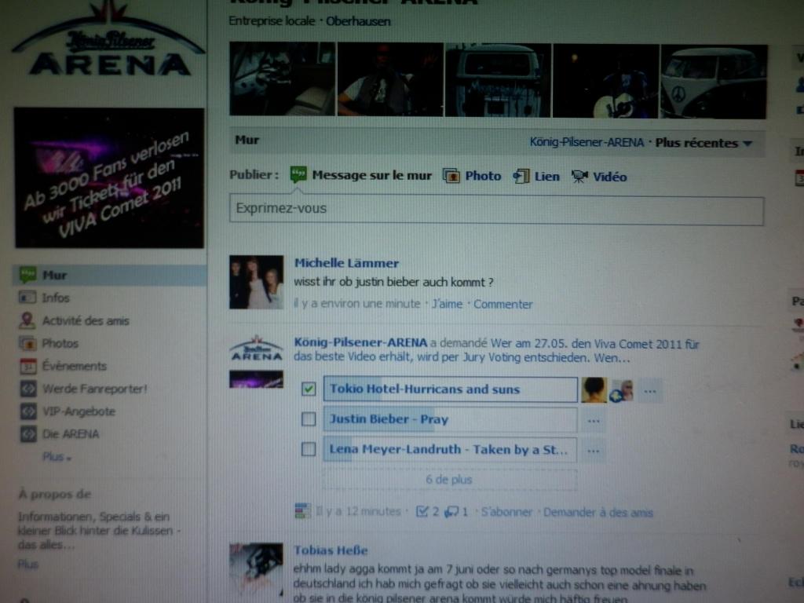Click the Photo publisher icon
The width and height of the screenshot is (804, 603).
click(x=451, y=176)
